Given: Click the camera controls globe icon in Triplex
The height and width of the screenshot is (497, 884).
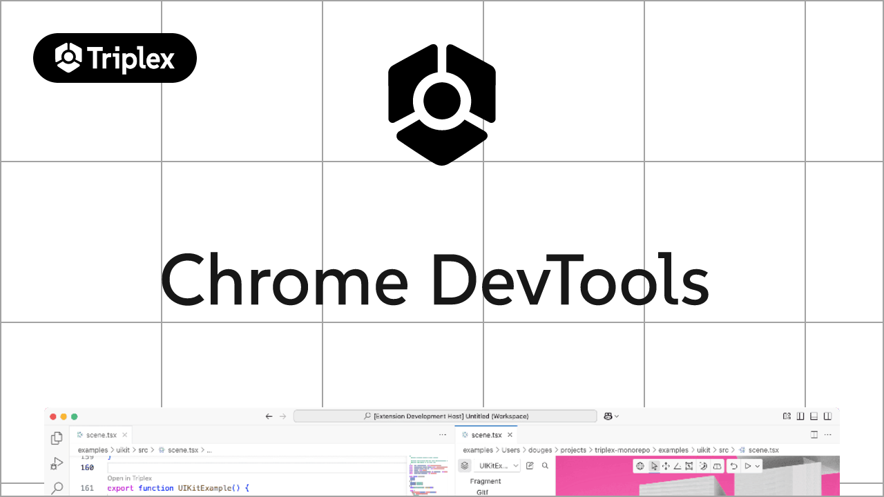Looking at the screenshot, I should tap(640, 466).
